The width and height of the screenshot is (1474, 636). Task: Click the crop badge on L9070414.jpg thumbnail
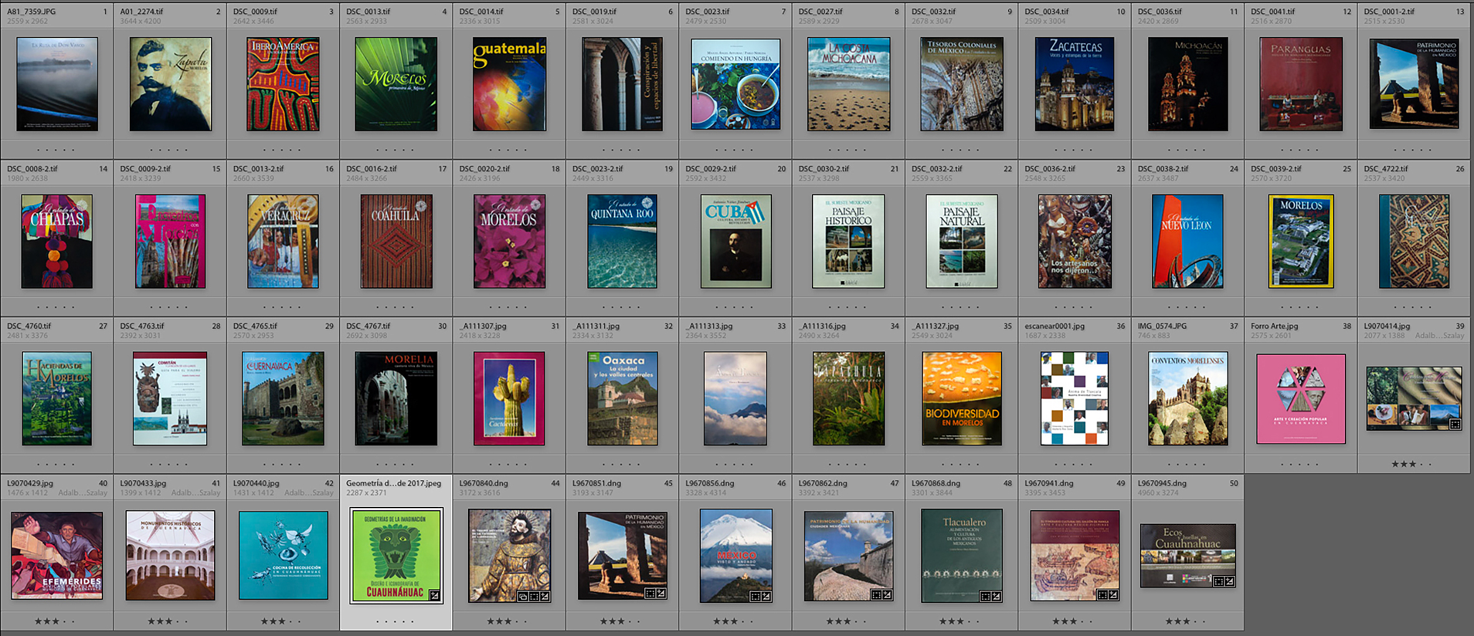[x=1455, y=425]
